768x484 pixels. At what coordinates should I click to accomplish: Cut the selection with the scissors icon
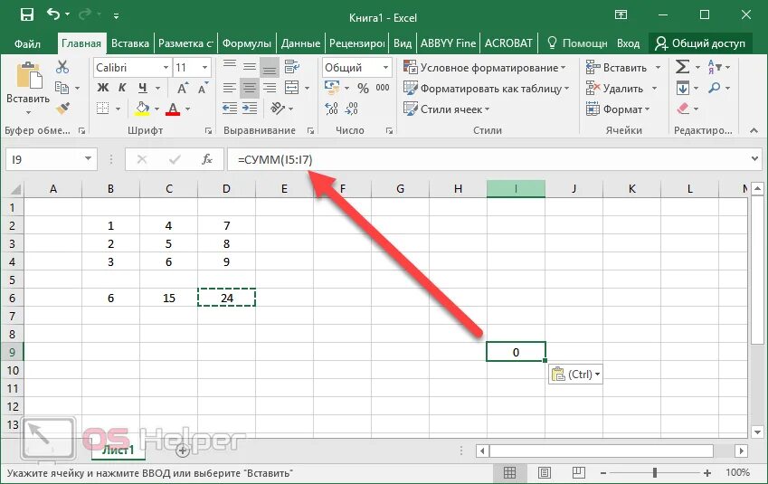62,67
